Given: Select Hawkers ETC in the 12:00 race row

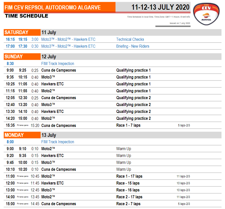Looking at the screenshot, I should click(x=52, y=183).
